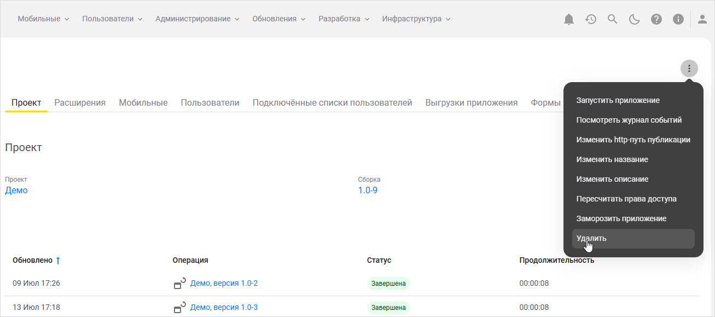Open the help question mark icon

click(x=656, y=19)
